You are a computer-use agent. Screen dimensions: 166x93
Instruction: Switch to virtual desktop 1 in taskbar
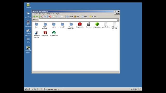click(39, 89)
